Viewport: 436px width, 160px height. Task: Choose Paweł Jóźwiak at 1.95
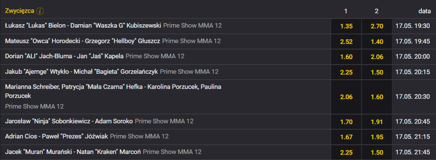(377, 137)
